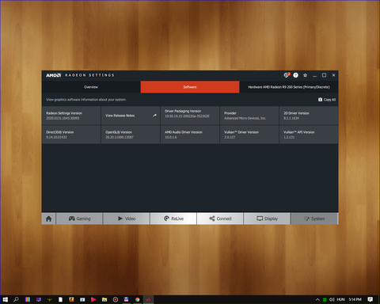Open the red record-circle taskbar app
Viewport: 380px width, 304px height.
(116, 299)
